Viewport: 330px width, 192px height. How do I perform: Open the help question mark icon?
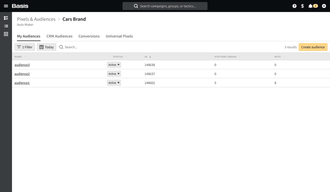294,6
